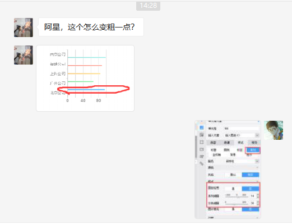This screenshot has height=224, width=292.
Task: Click the fourth rectangular sidebar icon in panel
Action: pyautogui.click(x=202, y=149)
